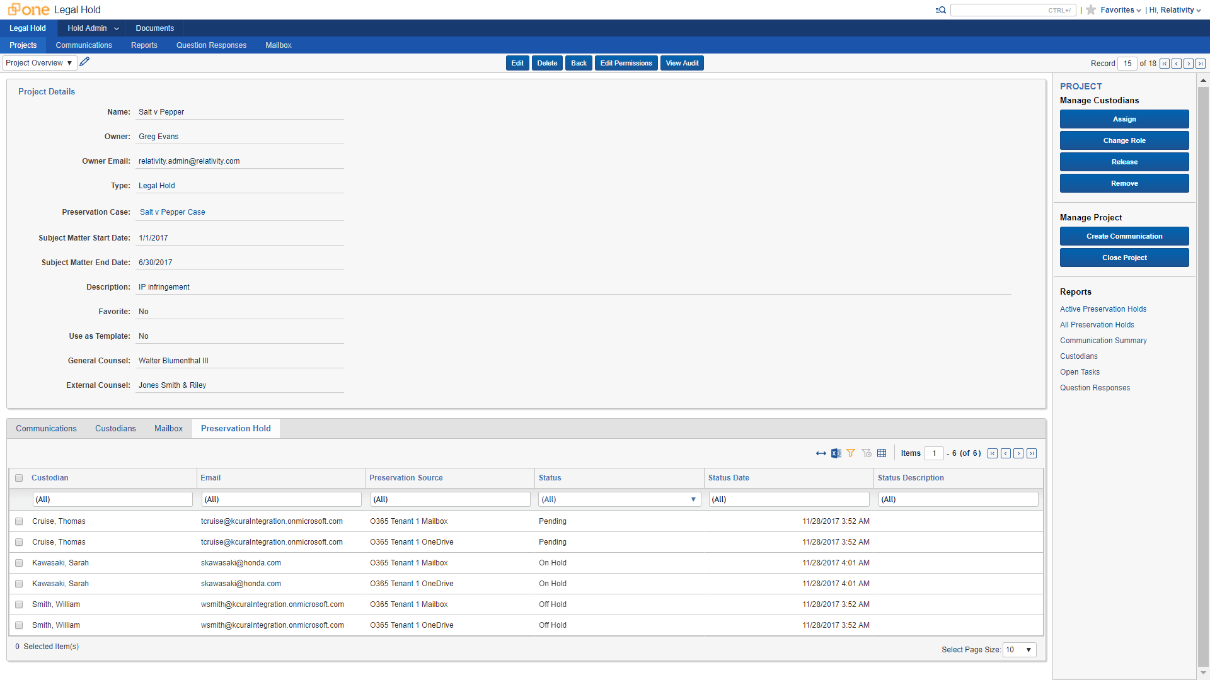Screen dimensions: 1210x680
Task: Switch to the Preservation Hold tab
Action: (x=235, y=428)
